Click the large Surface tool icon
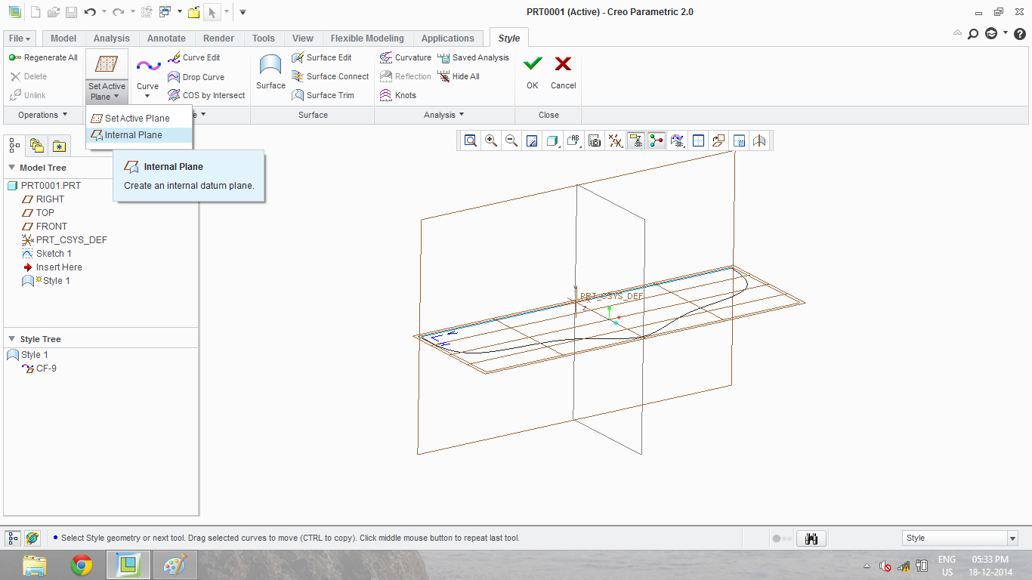This screenshot has height=580, width=1032. (270, 66)
